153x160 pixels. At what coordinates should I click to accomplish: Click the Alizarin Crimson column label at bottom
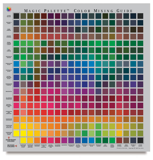click(x=58, y=146)
